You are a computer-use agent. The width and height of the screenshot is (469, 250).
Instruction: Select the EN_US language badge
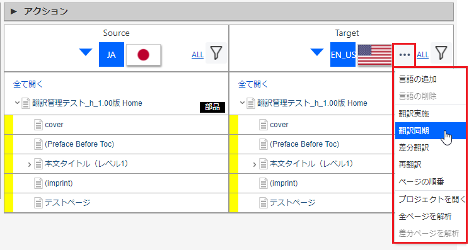(x=343, y=55)
